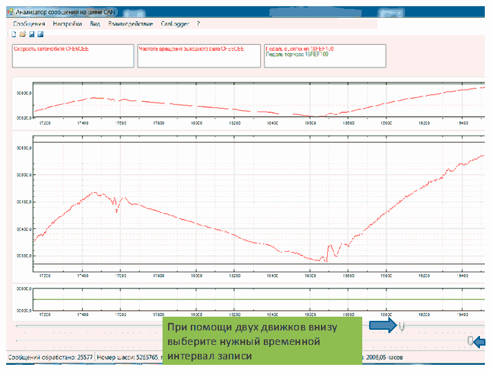Viewport: 491px width, 369px height.
Task: Click the Скорость автомобиля legend box
Action: click(72, 56)
